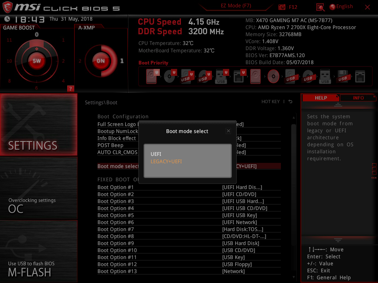Click the Settings\Boot breadcrumb
This screenshot has width=378, height=283.
pyautogui.click(x=101, y=102)
